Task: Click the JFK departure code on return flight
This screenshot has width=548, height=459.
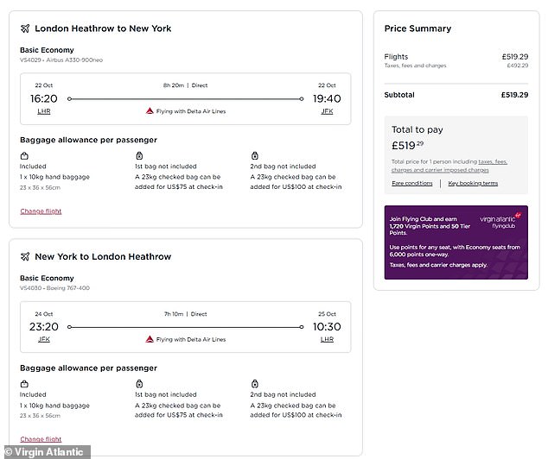Action: (44, 339)
